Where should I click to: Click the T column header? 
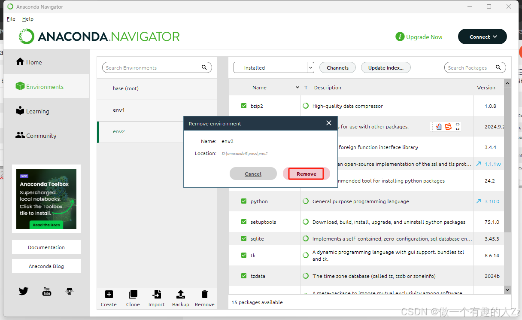click(x=306, y=87)
